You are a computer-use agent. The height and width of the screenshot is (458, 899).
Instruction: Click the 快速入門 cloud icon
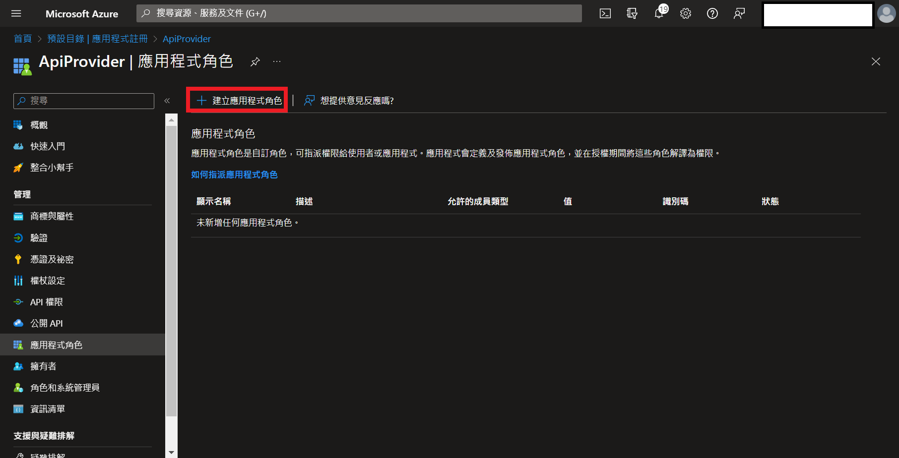click(18, 146)
